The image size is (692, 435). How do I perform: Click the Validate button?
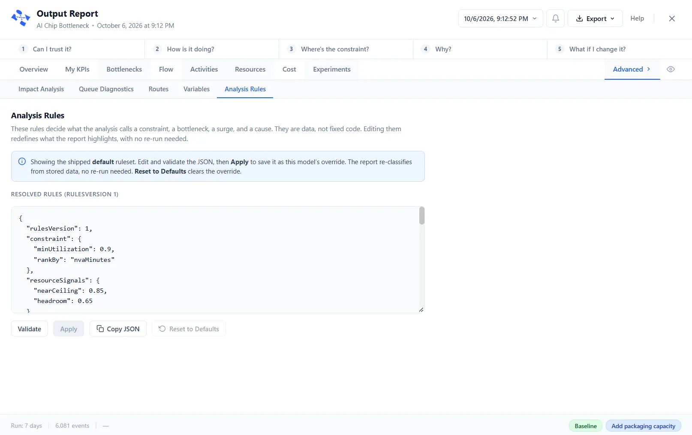tap(30, 329)
